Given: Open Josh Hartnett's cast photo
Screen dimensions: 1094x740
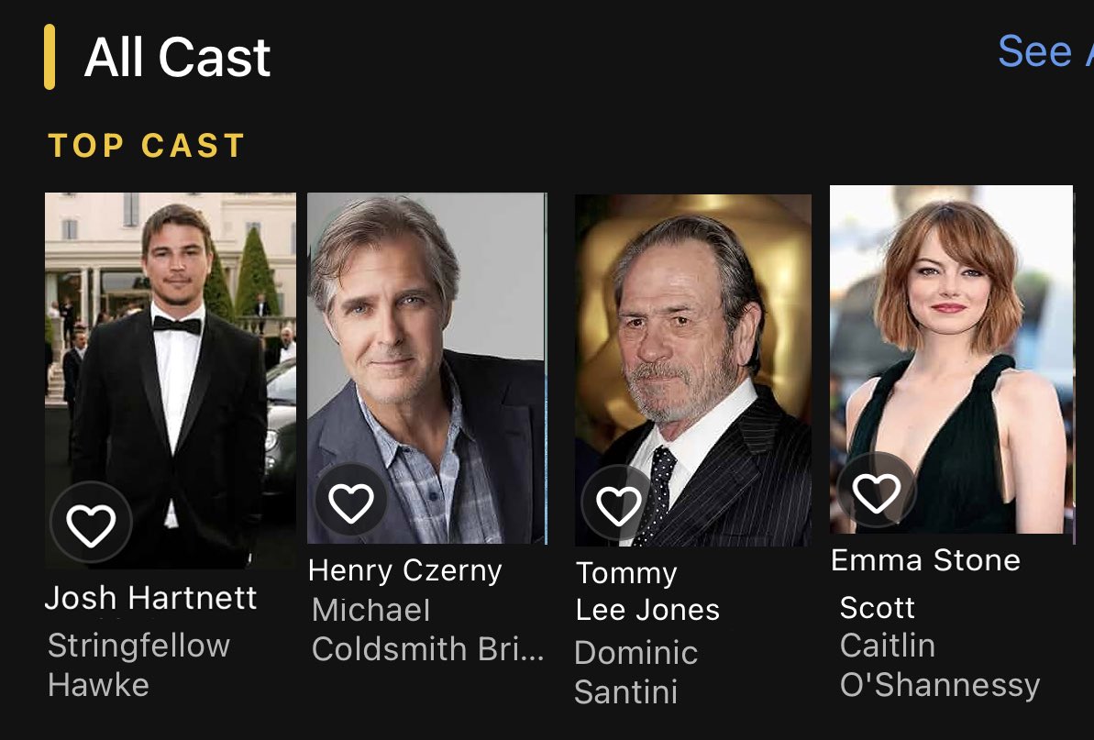Looking at the screenshot, I should click(x=171, y=380).
